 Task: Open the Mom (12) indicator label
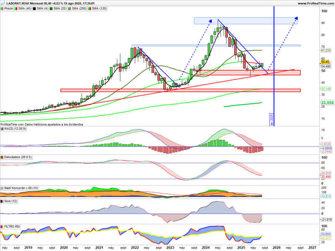(11, 201)
